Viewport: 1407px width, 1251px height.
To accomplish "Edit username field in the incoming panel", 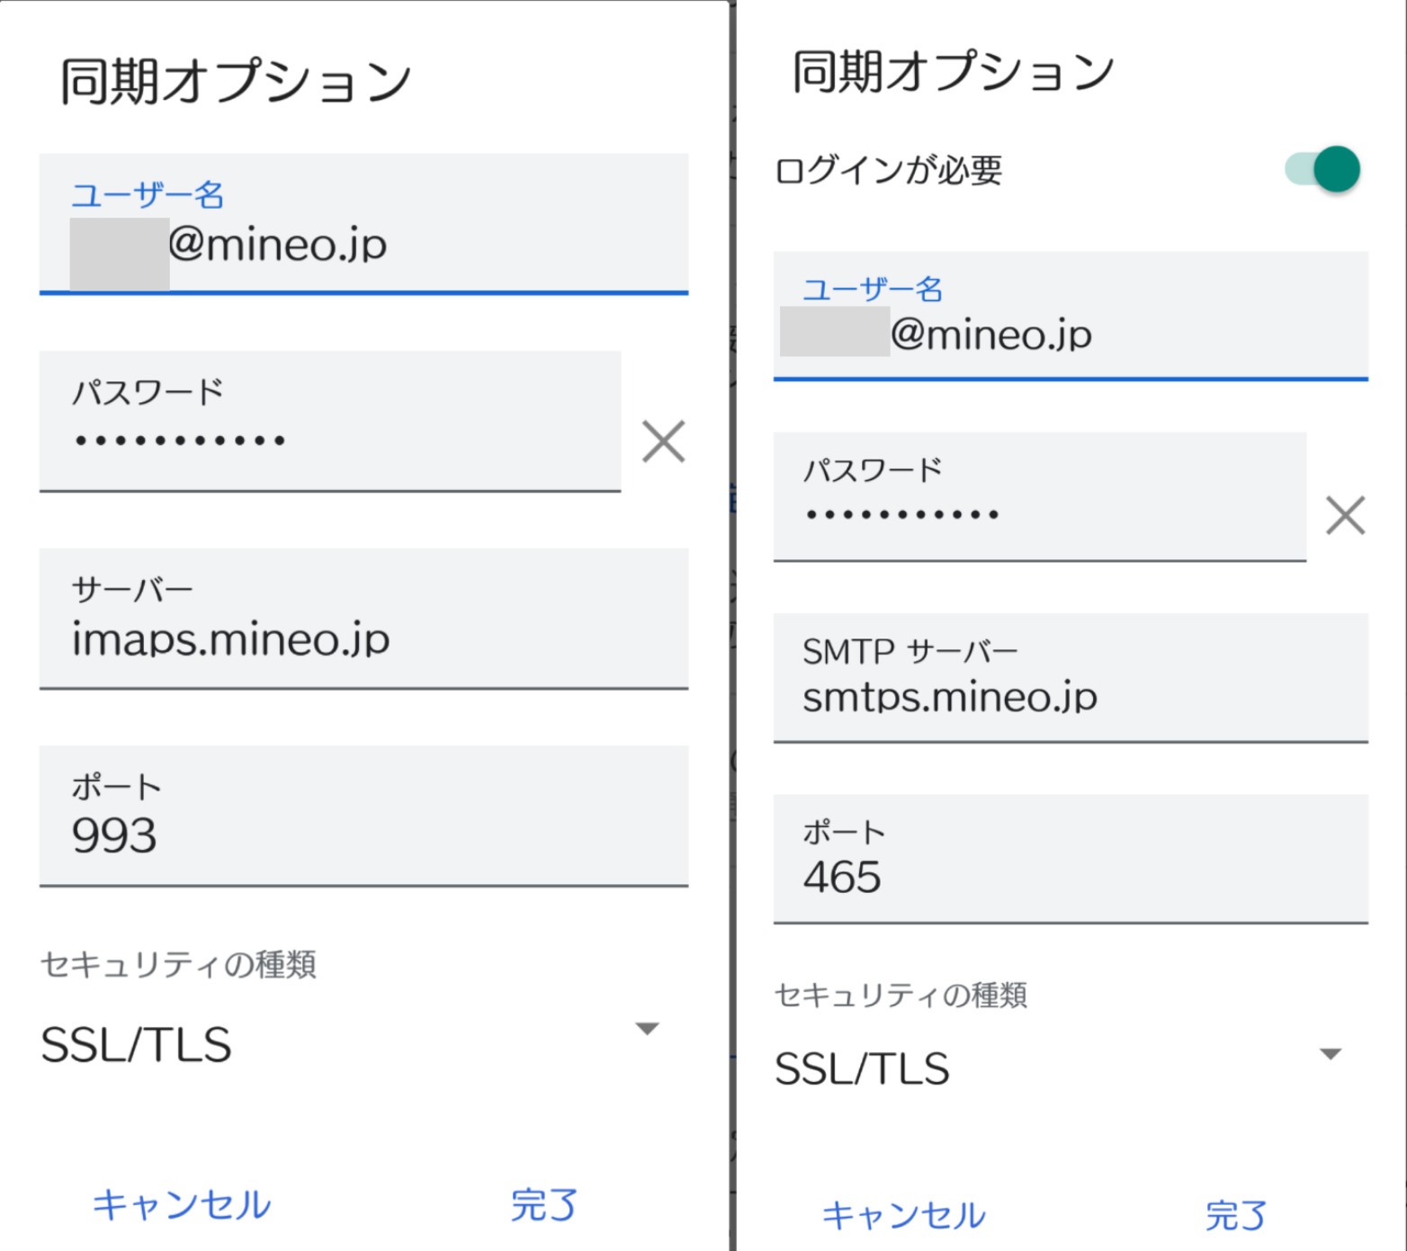I will [363, 225].
